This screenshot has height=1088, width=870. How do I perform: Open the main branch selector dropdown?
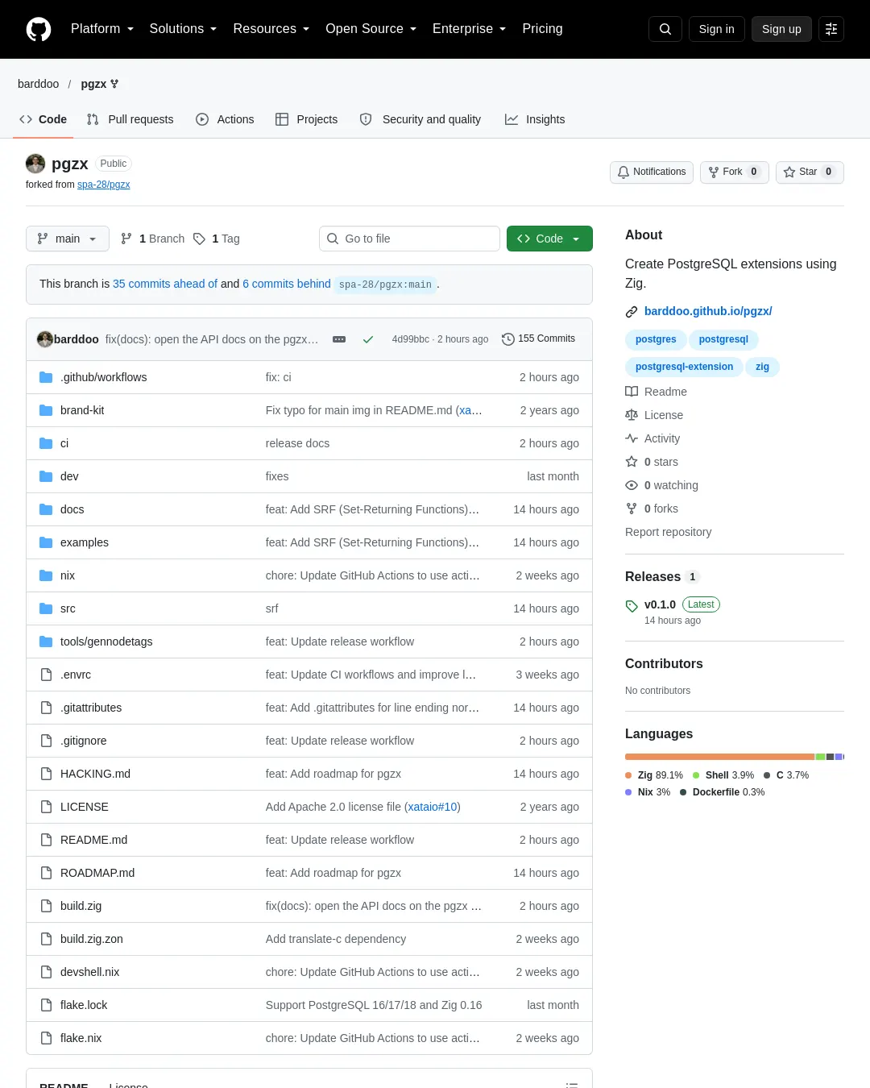(x=68, y=239)
